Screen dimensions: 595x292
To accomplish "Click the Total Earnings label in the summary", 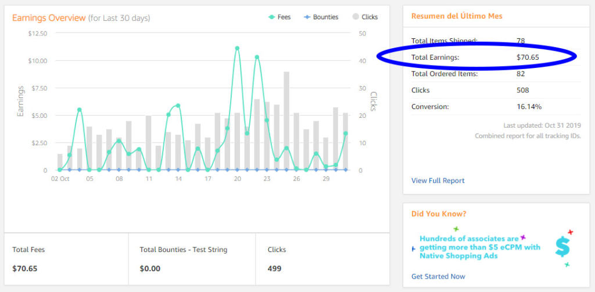I will [435, 57].
